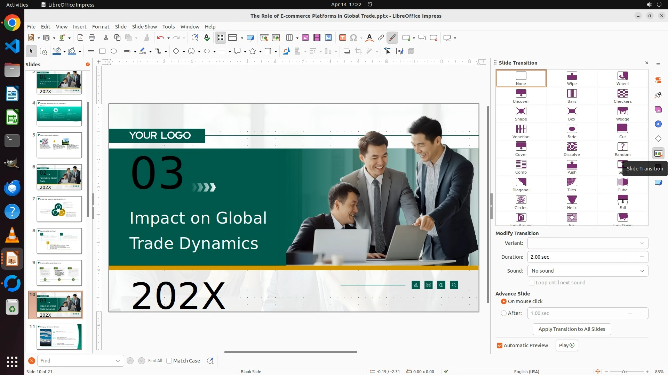The image size is (668, 375).
Task: Select the Ellipse drawing tool
Action: 114,51
